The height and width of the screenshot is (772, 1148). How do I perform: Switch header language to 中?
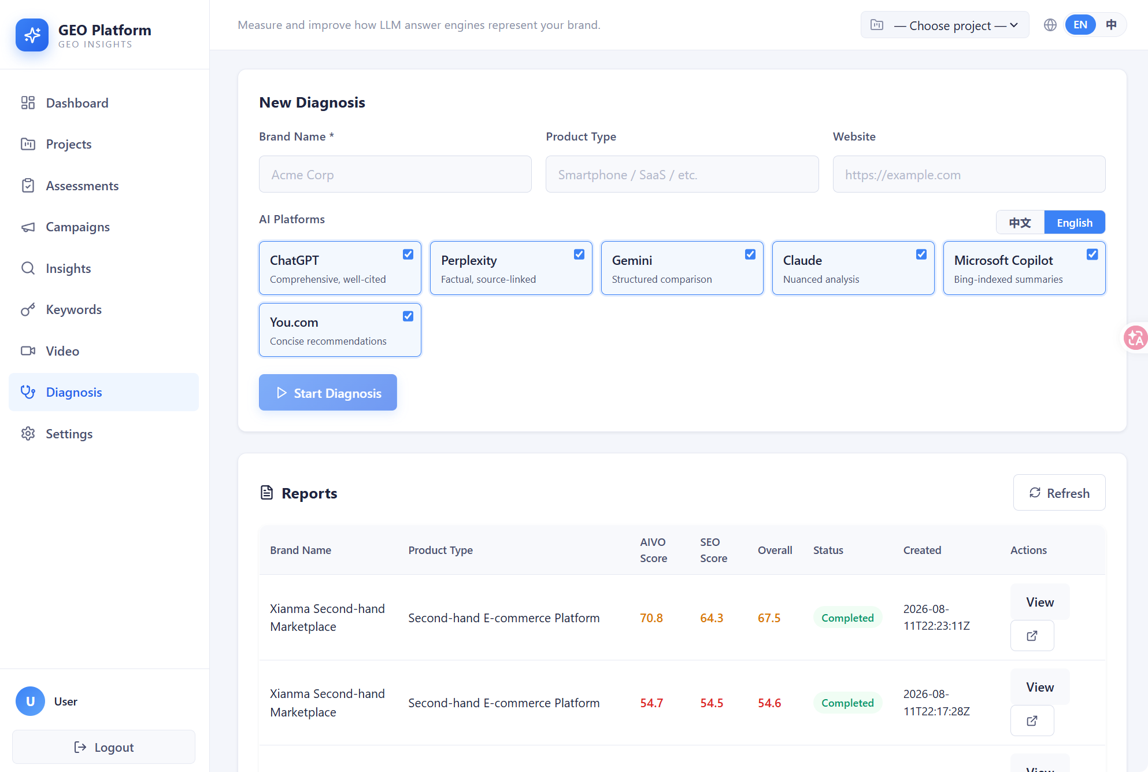(x=1111, y=25)
